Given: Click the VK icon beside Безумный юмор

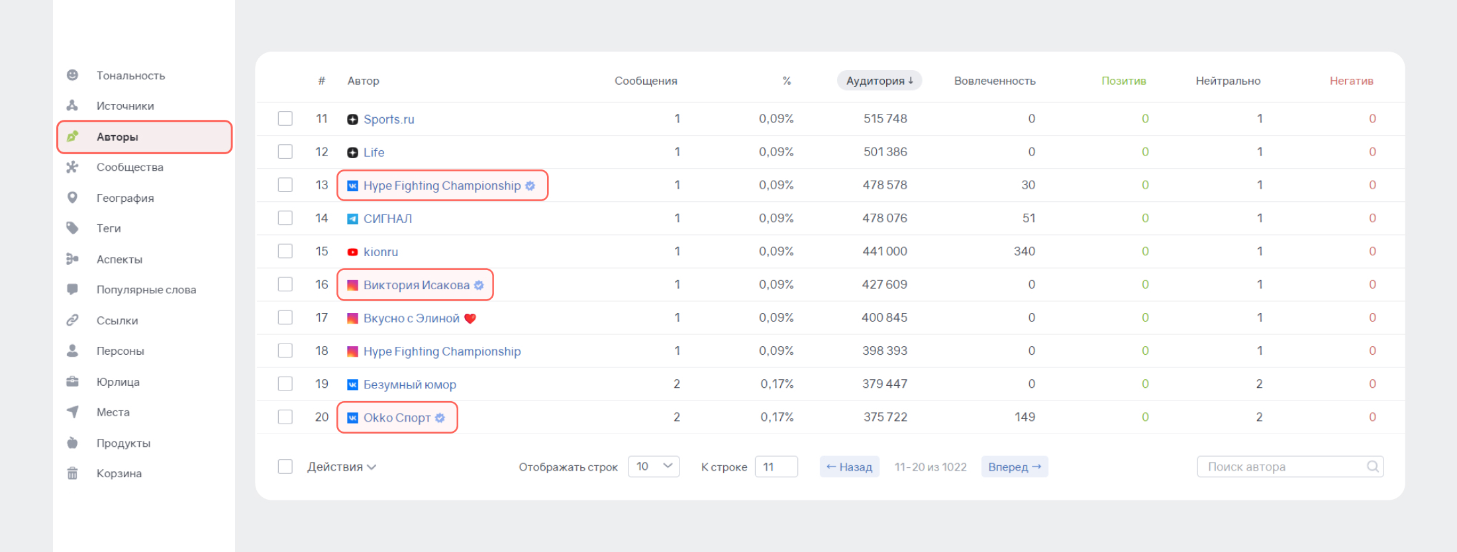Looking at the screenshot, I should [x=353, y=385].
